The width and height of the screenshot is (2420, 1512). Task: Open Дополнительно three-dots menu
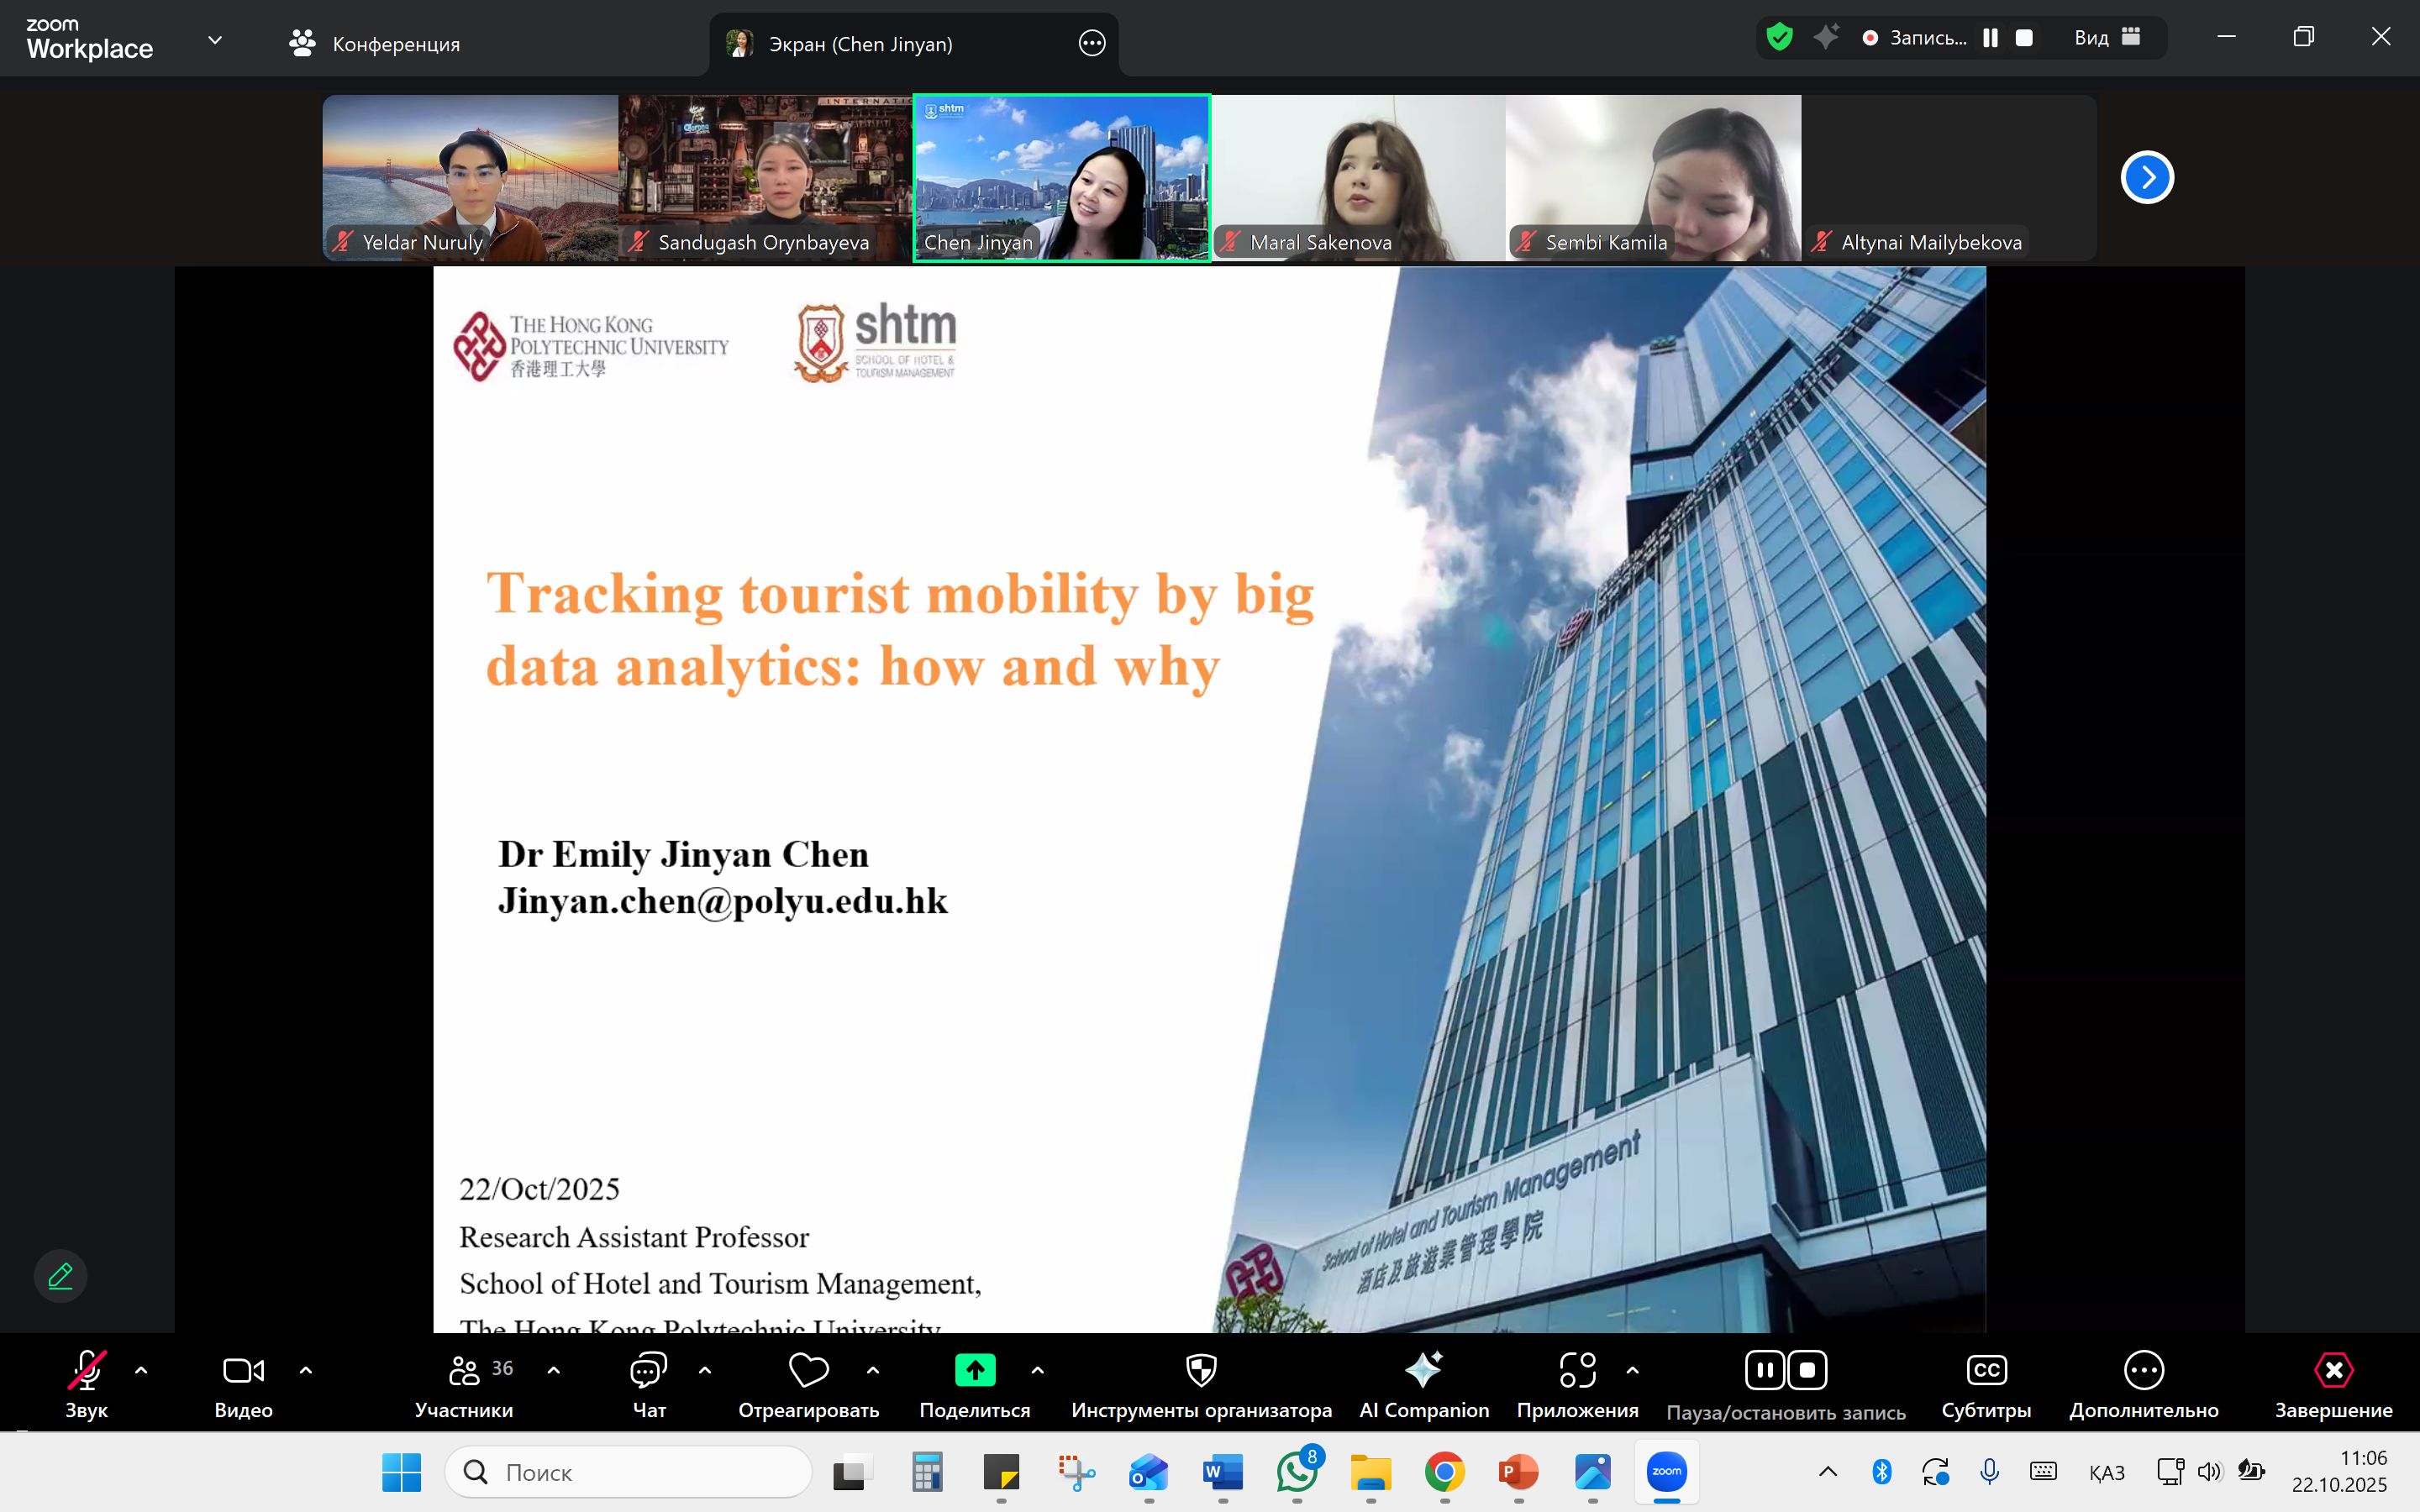[x=2143, y=1370]
